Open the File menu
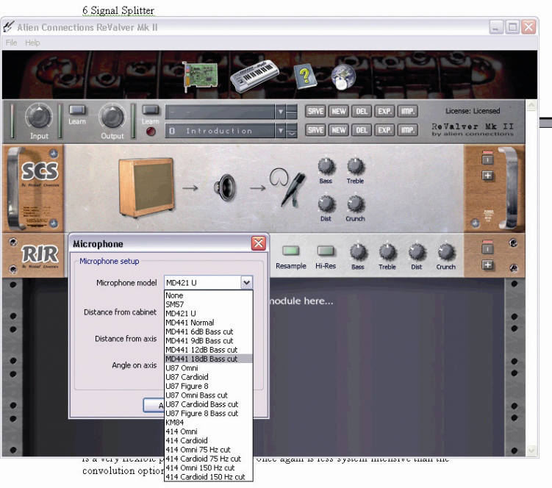The width and height of the screenshot is (552, 488). point(11,43)
